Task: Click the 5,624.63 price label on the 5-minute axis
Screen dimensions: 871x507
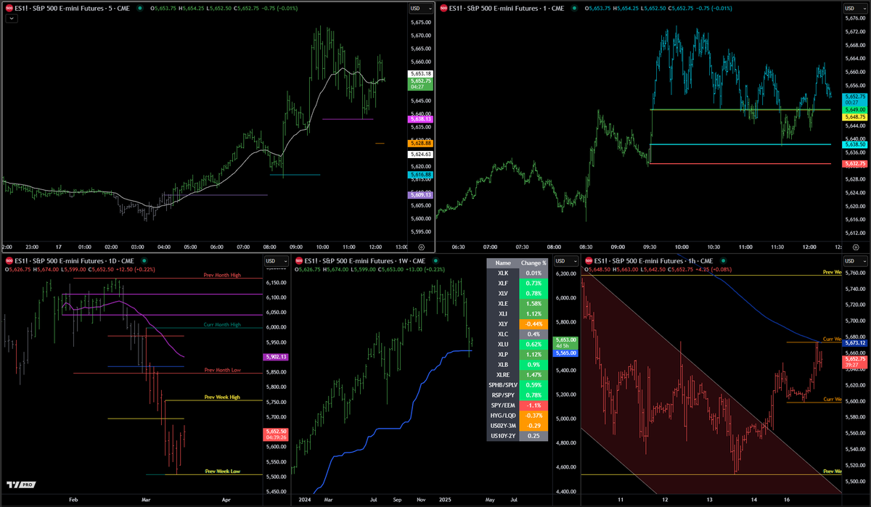Action: 421,154
